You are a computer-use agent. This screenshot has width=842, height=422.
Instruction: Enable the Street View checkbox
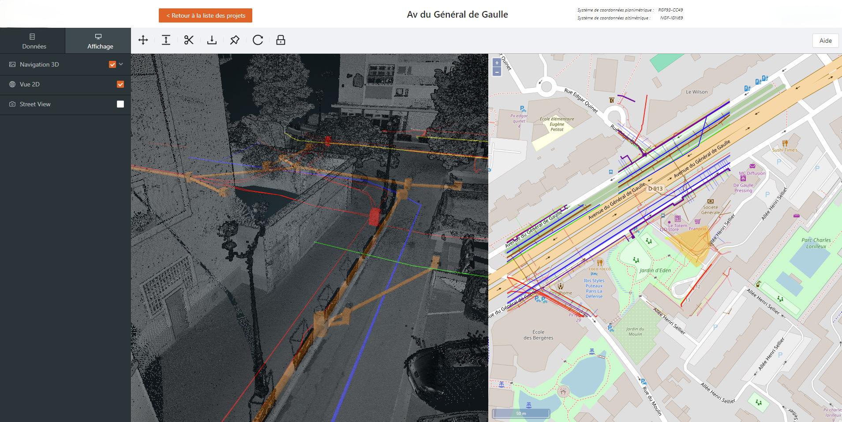[120, 104]
